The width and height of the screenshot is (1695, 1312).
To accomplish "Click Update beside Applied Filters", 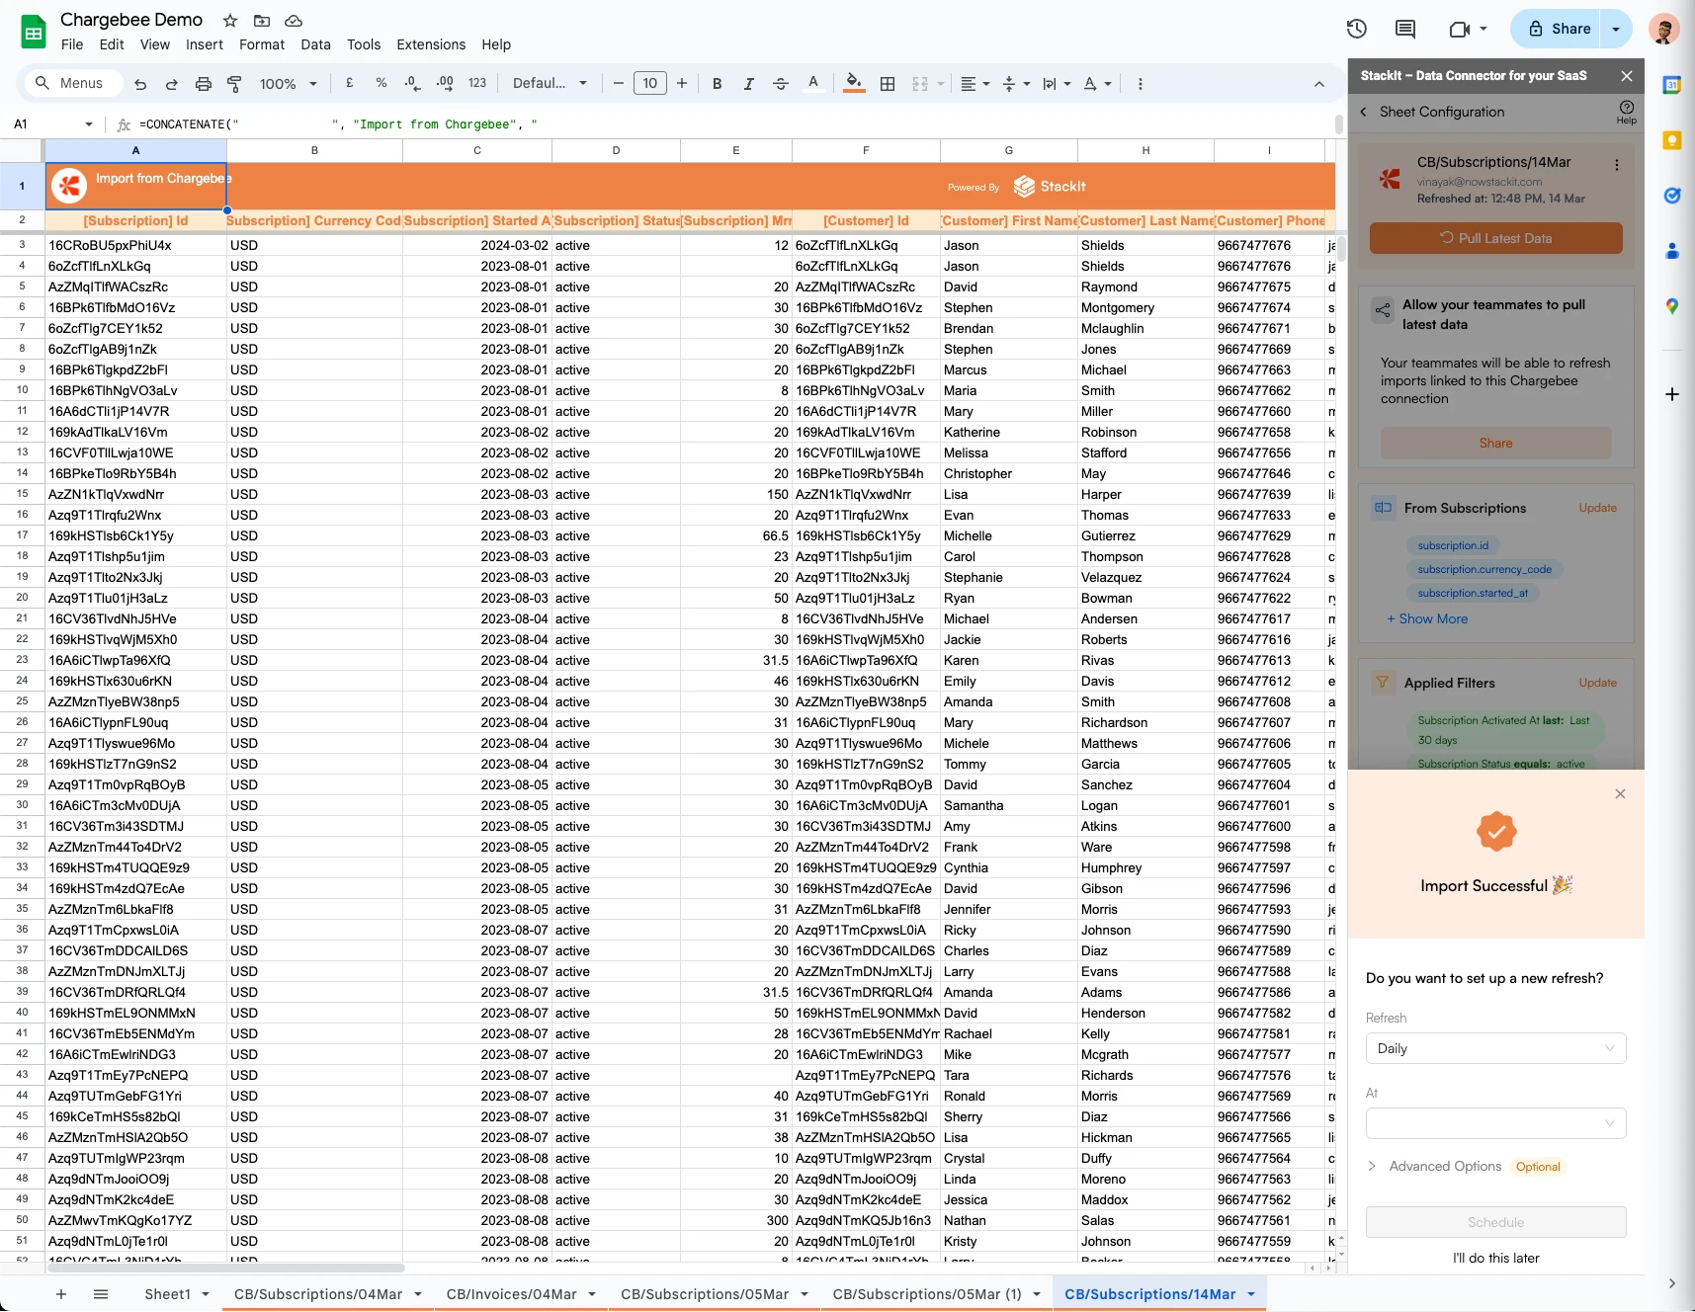I will coord(1597,683).
